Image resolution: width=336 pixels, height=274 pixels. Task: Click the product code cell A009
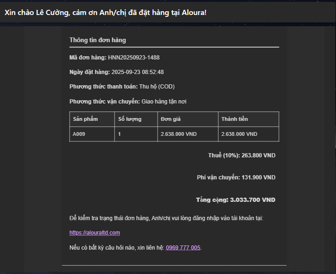(x=79, y=134)
